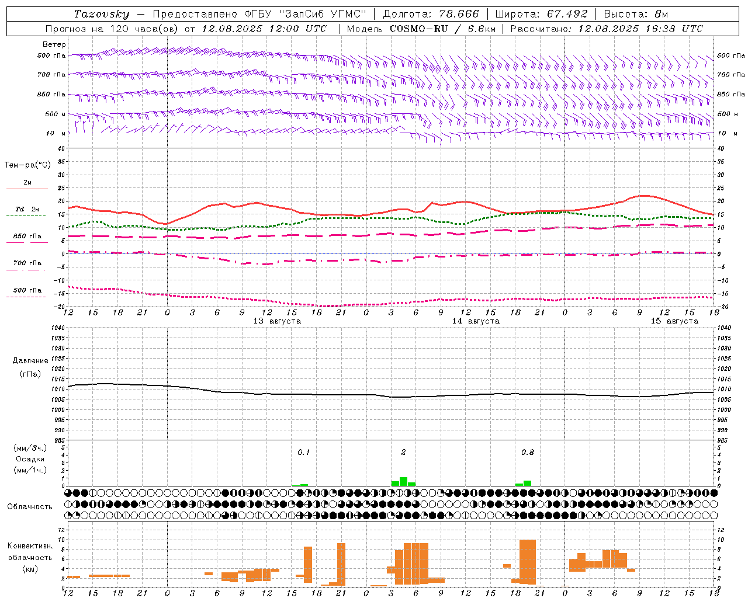Click the "Облачность" cloud cover label
Viewport: 748px width, 598px height.
[30, 506]
